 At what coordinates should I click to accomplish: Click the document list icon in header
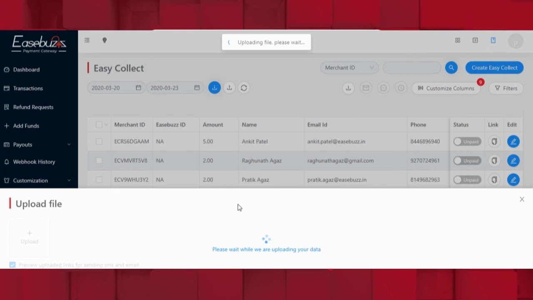(475, 40)
